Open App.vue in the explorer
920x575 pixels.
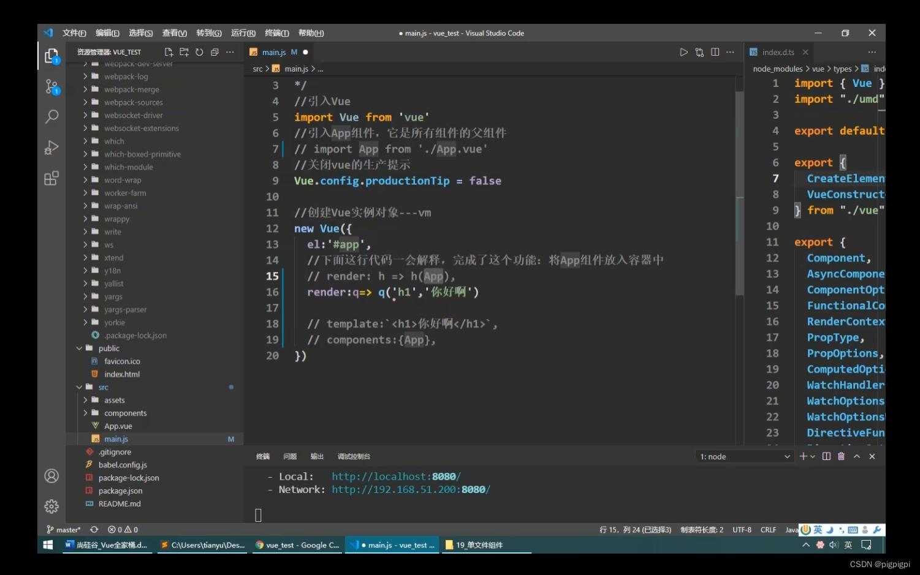pos(118,426)
